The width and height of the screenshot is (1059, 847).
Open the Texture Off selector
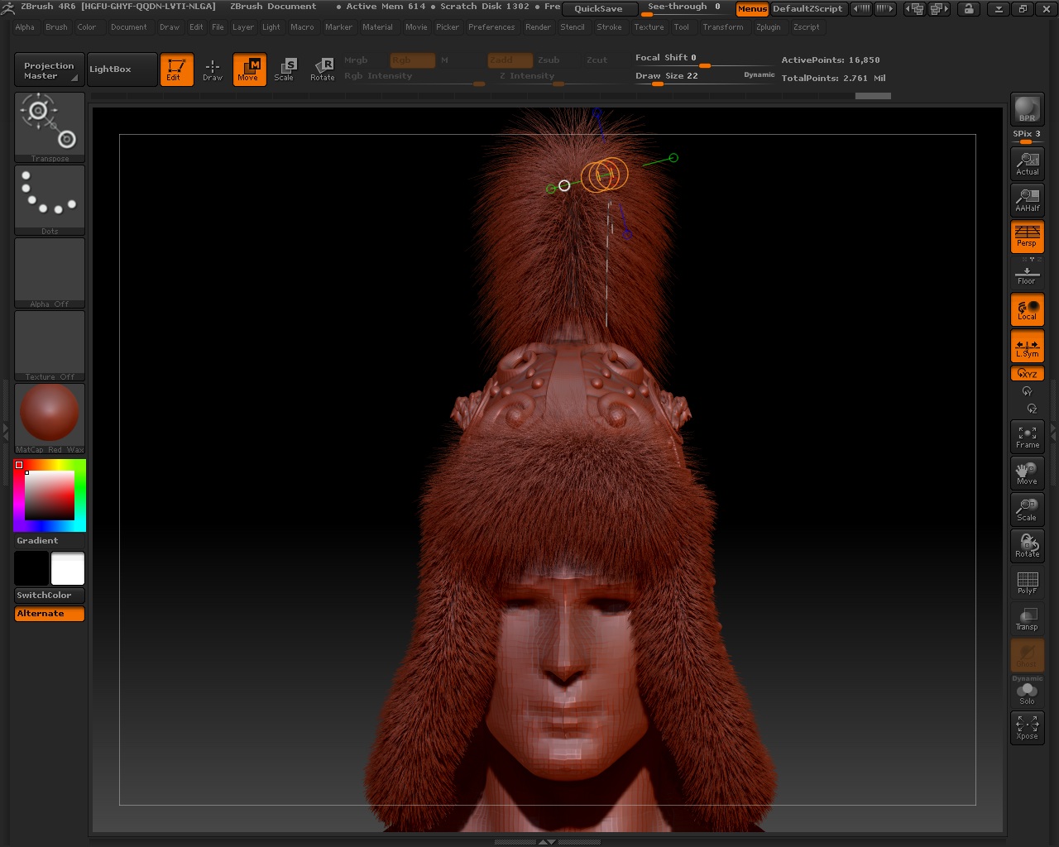coord(50,346)
